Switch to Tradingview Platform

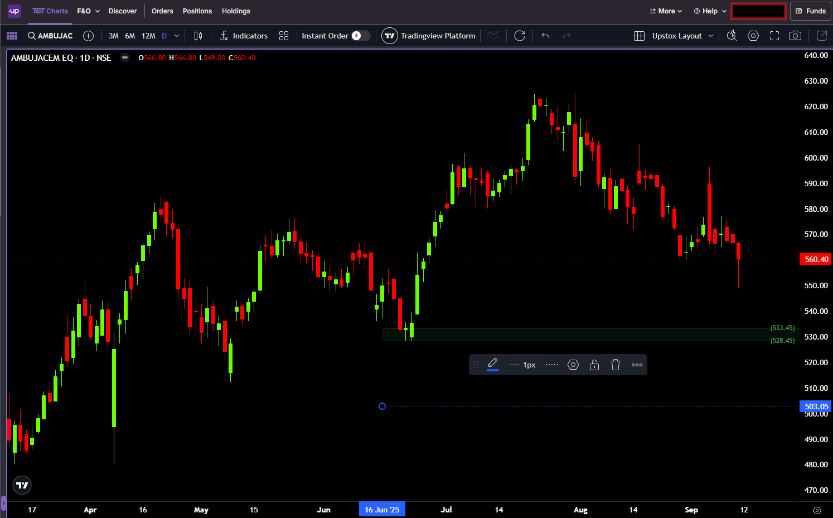point(429,36)
